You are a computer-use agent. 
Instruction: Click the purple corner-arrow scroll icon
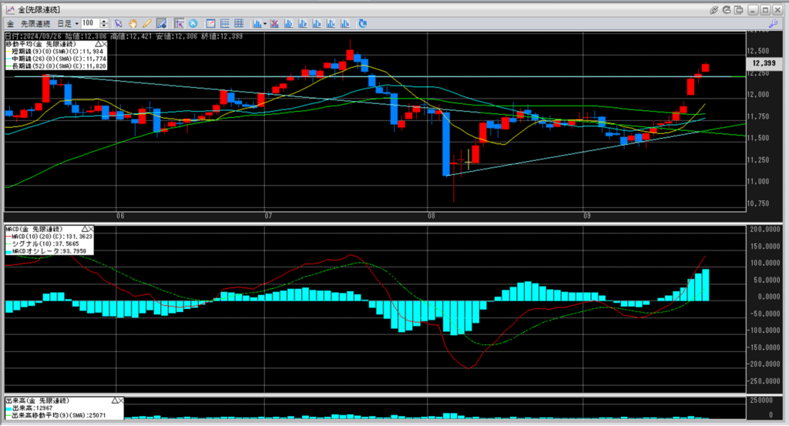(x=179, y=24)
